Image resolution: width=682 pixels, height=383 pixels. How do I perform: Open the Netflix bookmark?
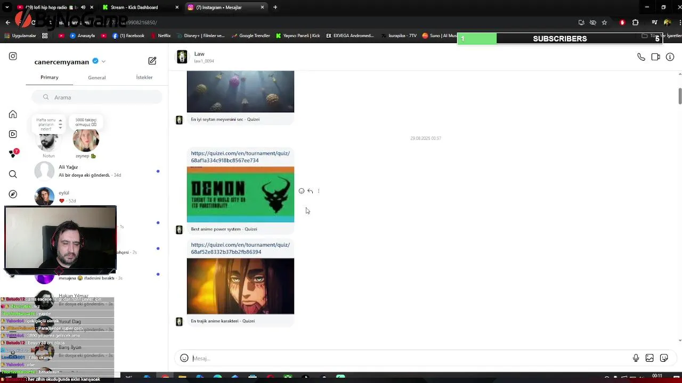coord(160,36)
